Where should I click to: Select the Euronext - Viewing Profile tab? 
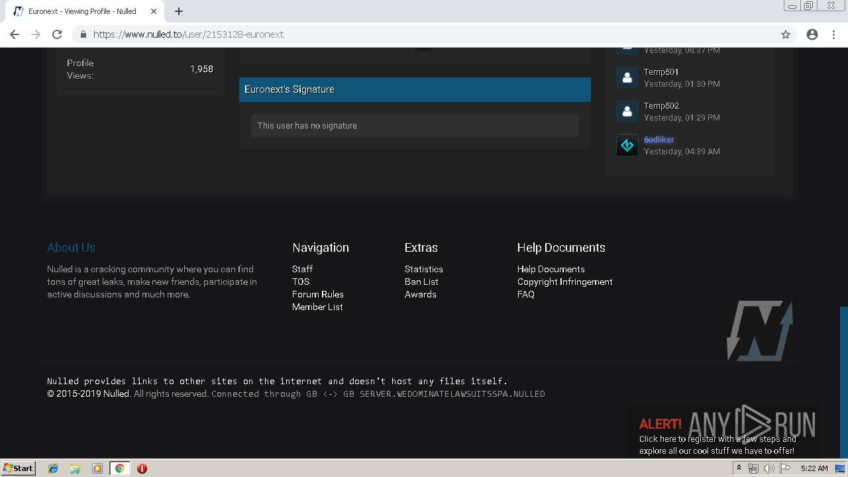(85, 11)
